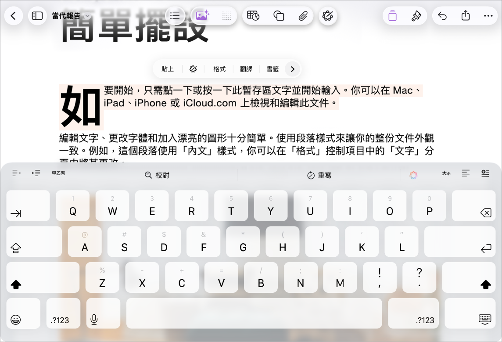Toggle the right shift key
The image size is (502, 342).
pyautogui.click(x=469, y=277)
